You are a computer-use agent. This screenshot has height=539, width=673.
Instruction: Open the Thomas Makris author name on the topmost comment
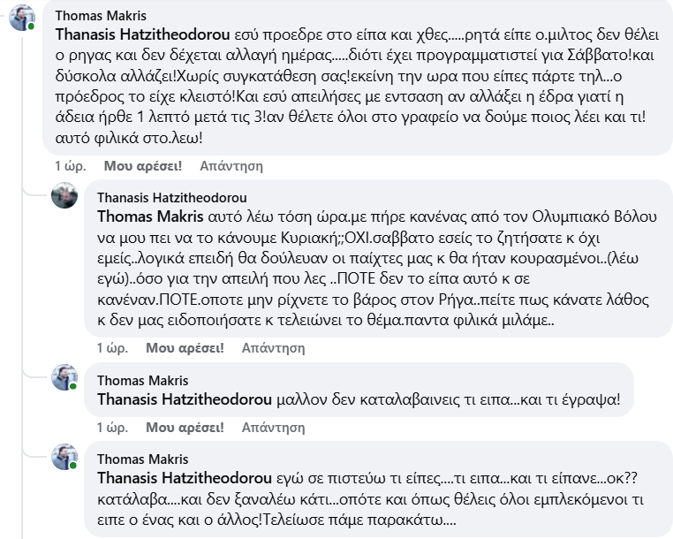click(x=101, y=16)
